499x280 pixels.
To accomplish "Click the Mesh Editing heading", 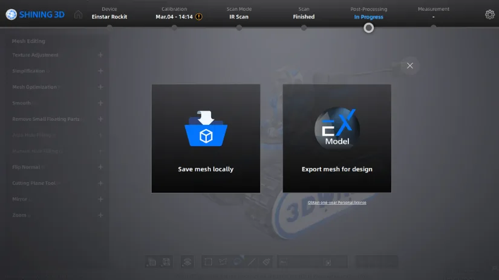I will [x=28, y=41].
